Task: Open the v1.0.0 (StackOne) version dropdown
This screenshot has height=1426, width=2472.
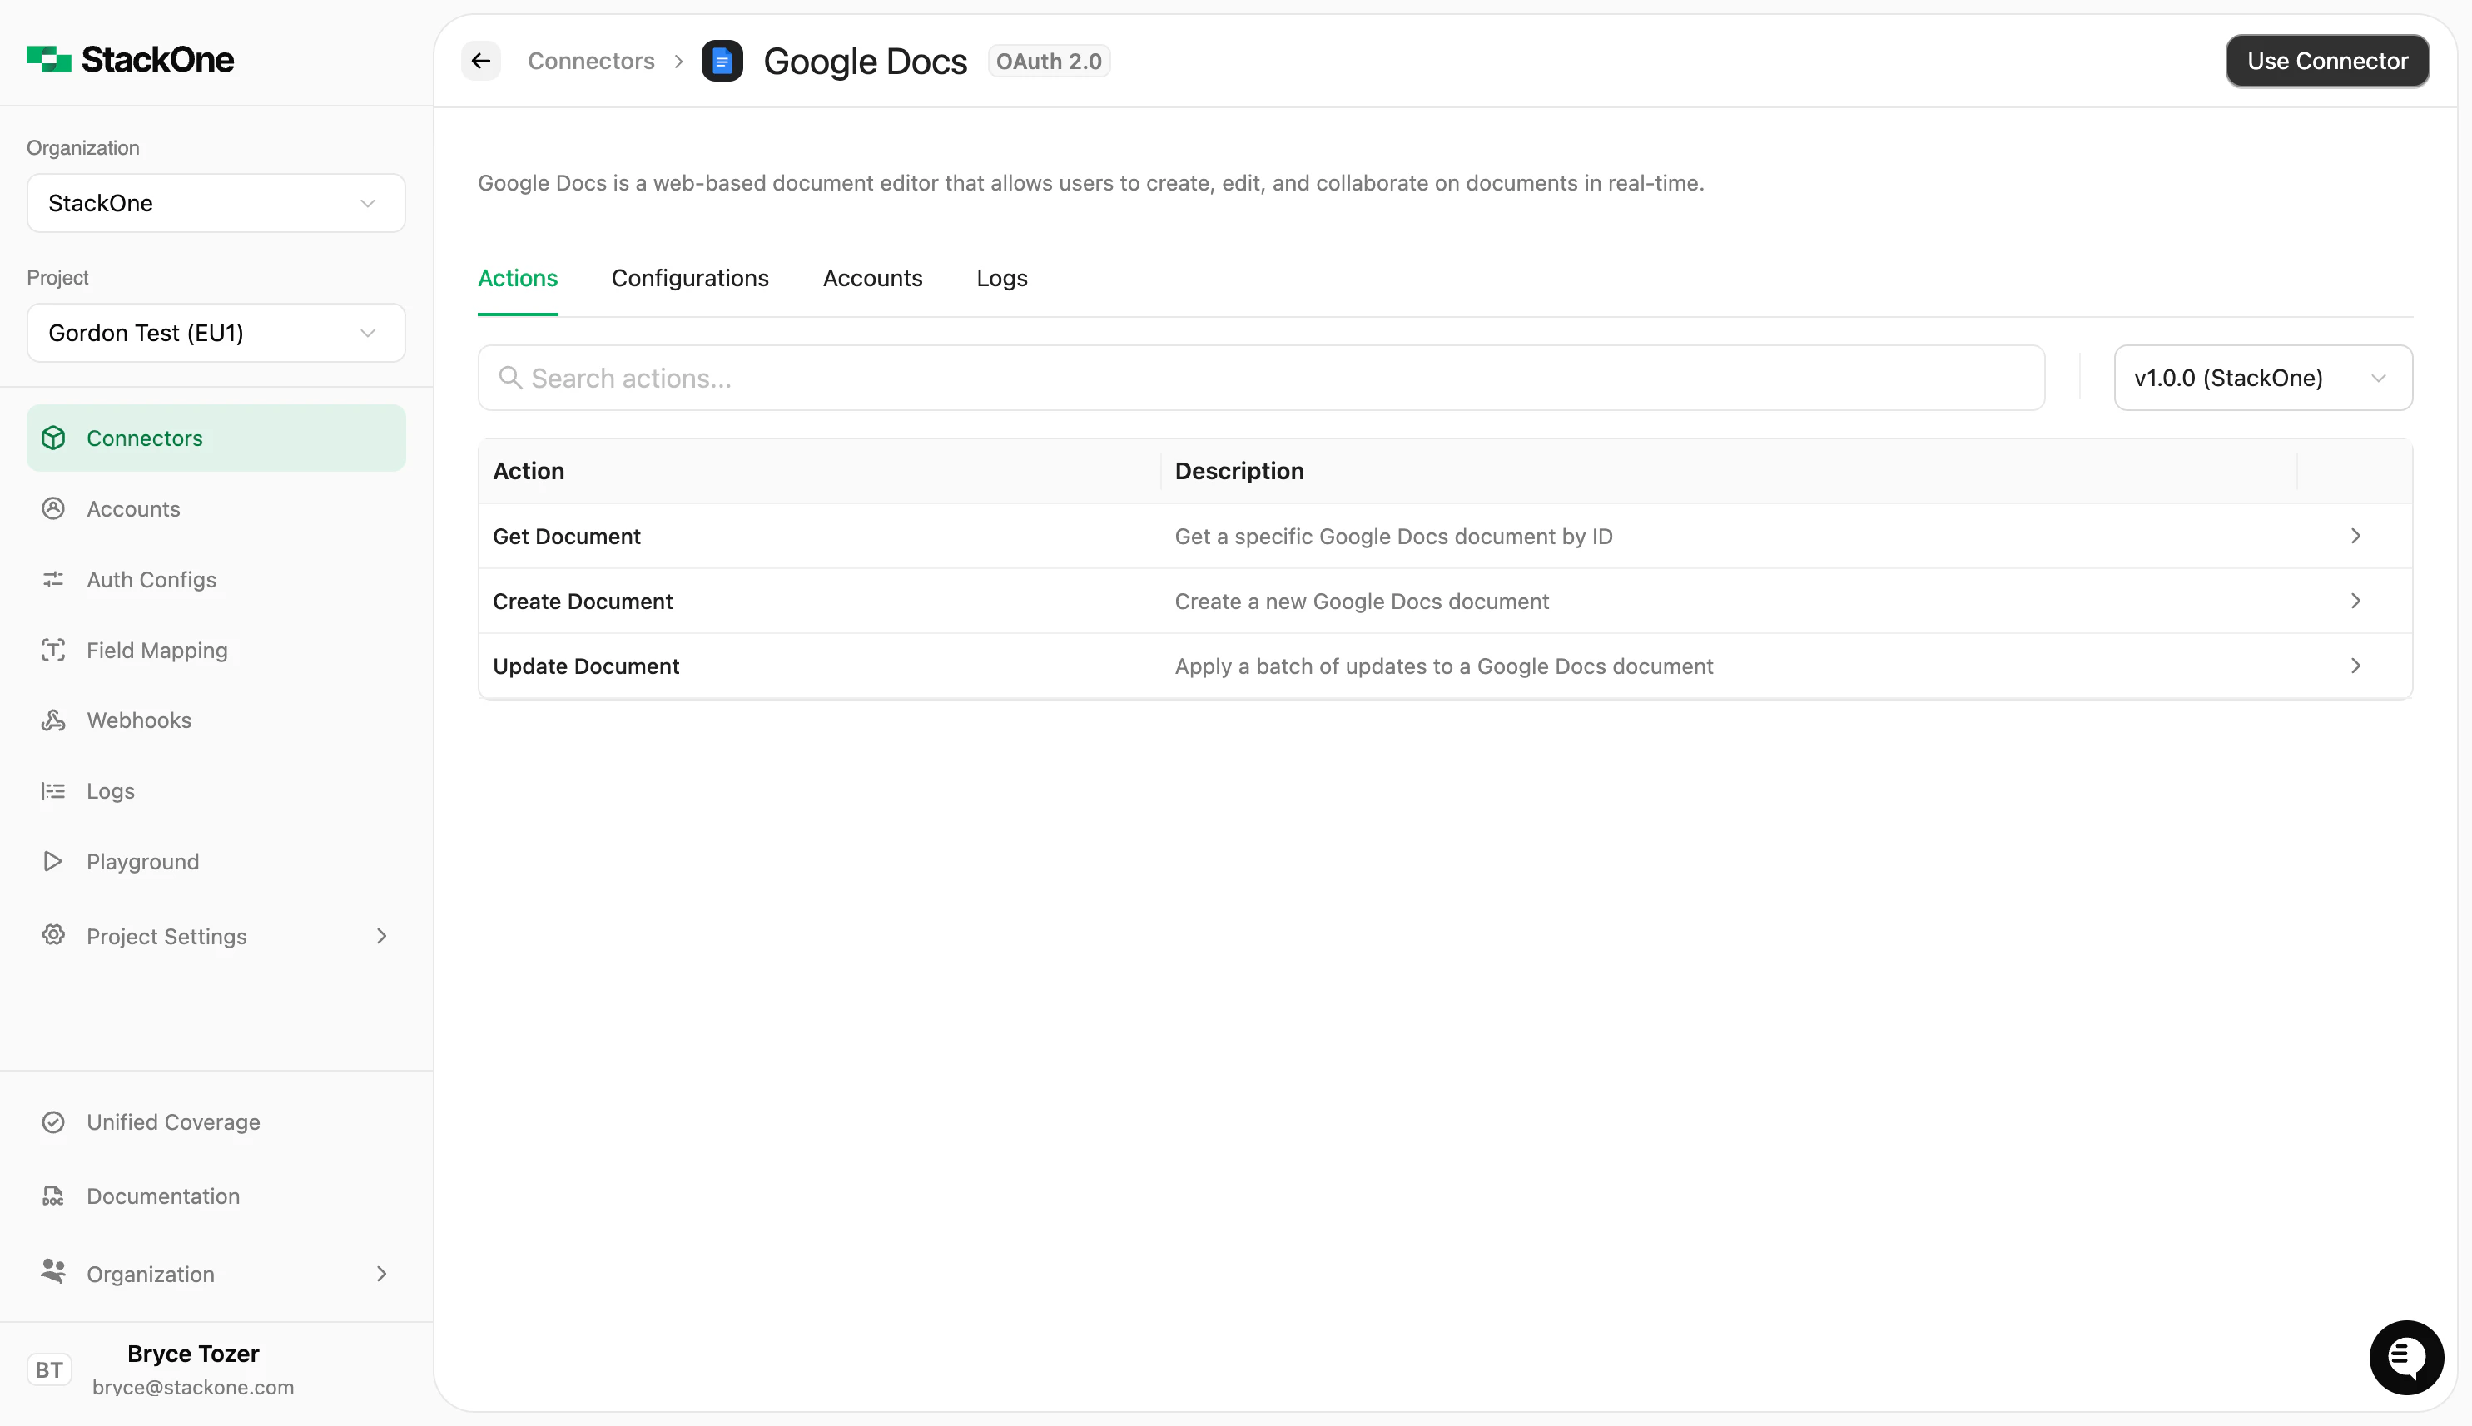Action: click(x=2262, y=378)
